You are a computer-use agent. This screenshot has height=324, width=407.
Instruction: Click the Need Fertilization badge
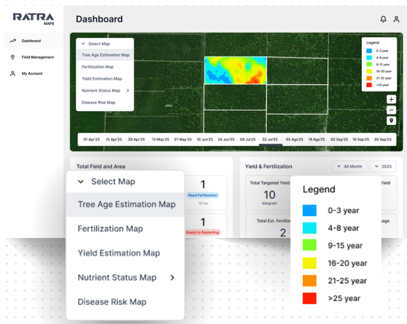pos(203,196)
